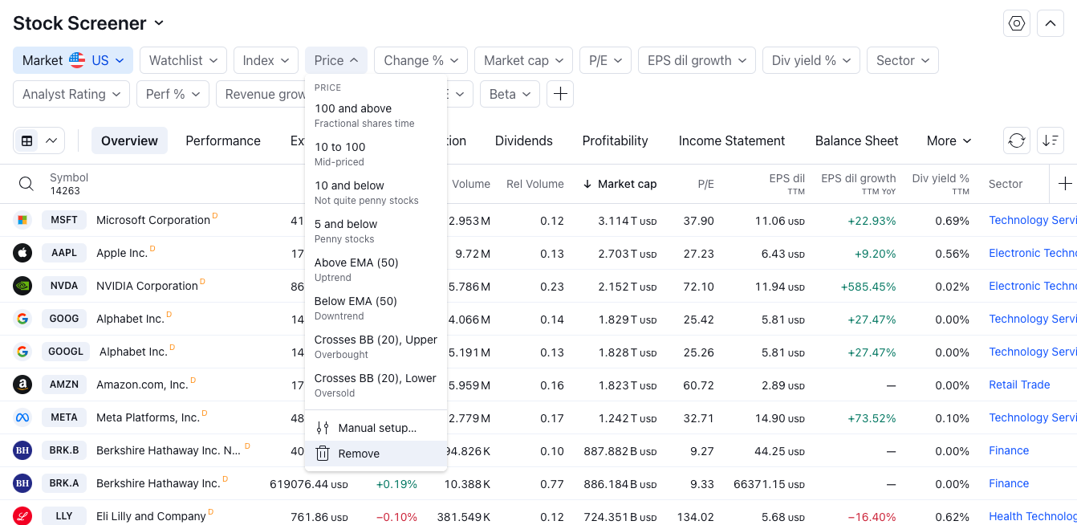Viewport: 1077px width, 525px height.
Task: Sort by the Rel Volume column header
Action: tap(535, 184)
